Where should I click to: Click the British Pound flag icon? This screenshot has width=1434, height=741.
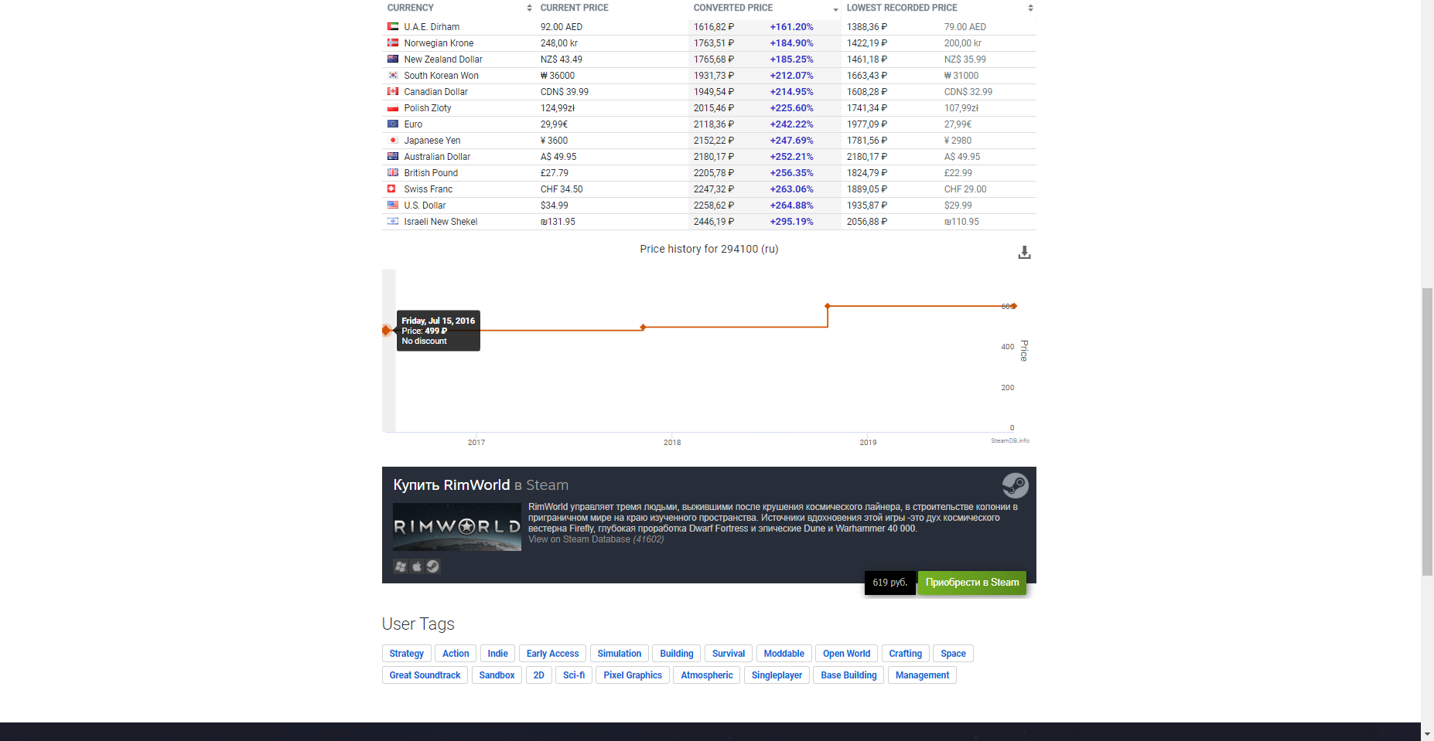(x=393, y=173)
